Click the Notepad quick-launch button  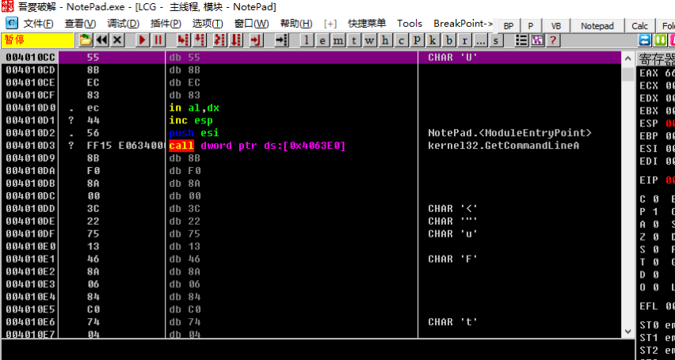pyautogui.click(x=597, y=25)
